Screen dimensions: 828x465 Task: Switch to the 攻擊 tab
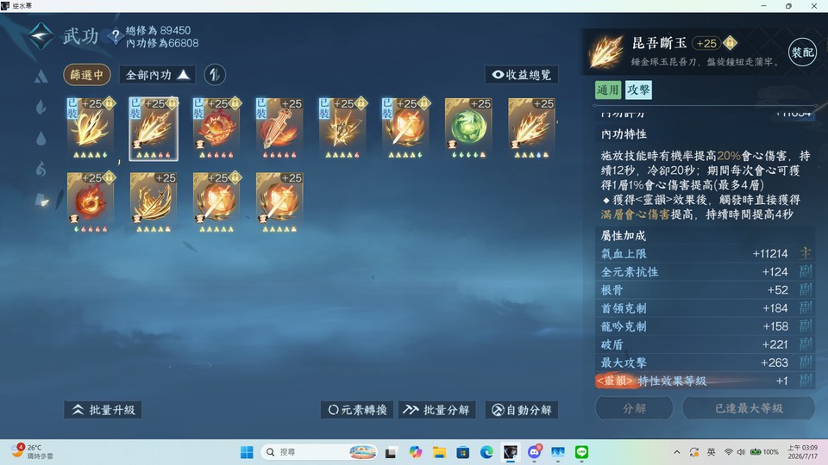pyautogui.click(x=638, y=90)
